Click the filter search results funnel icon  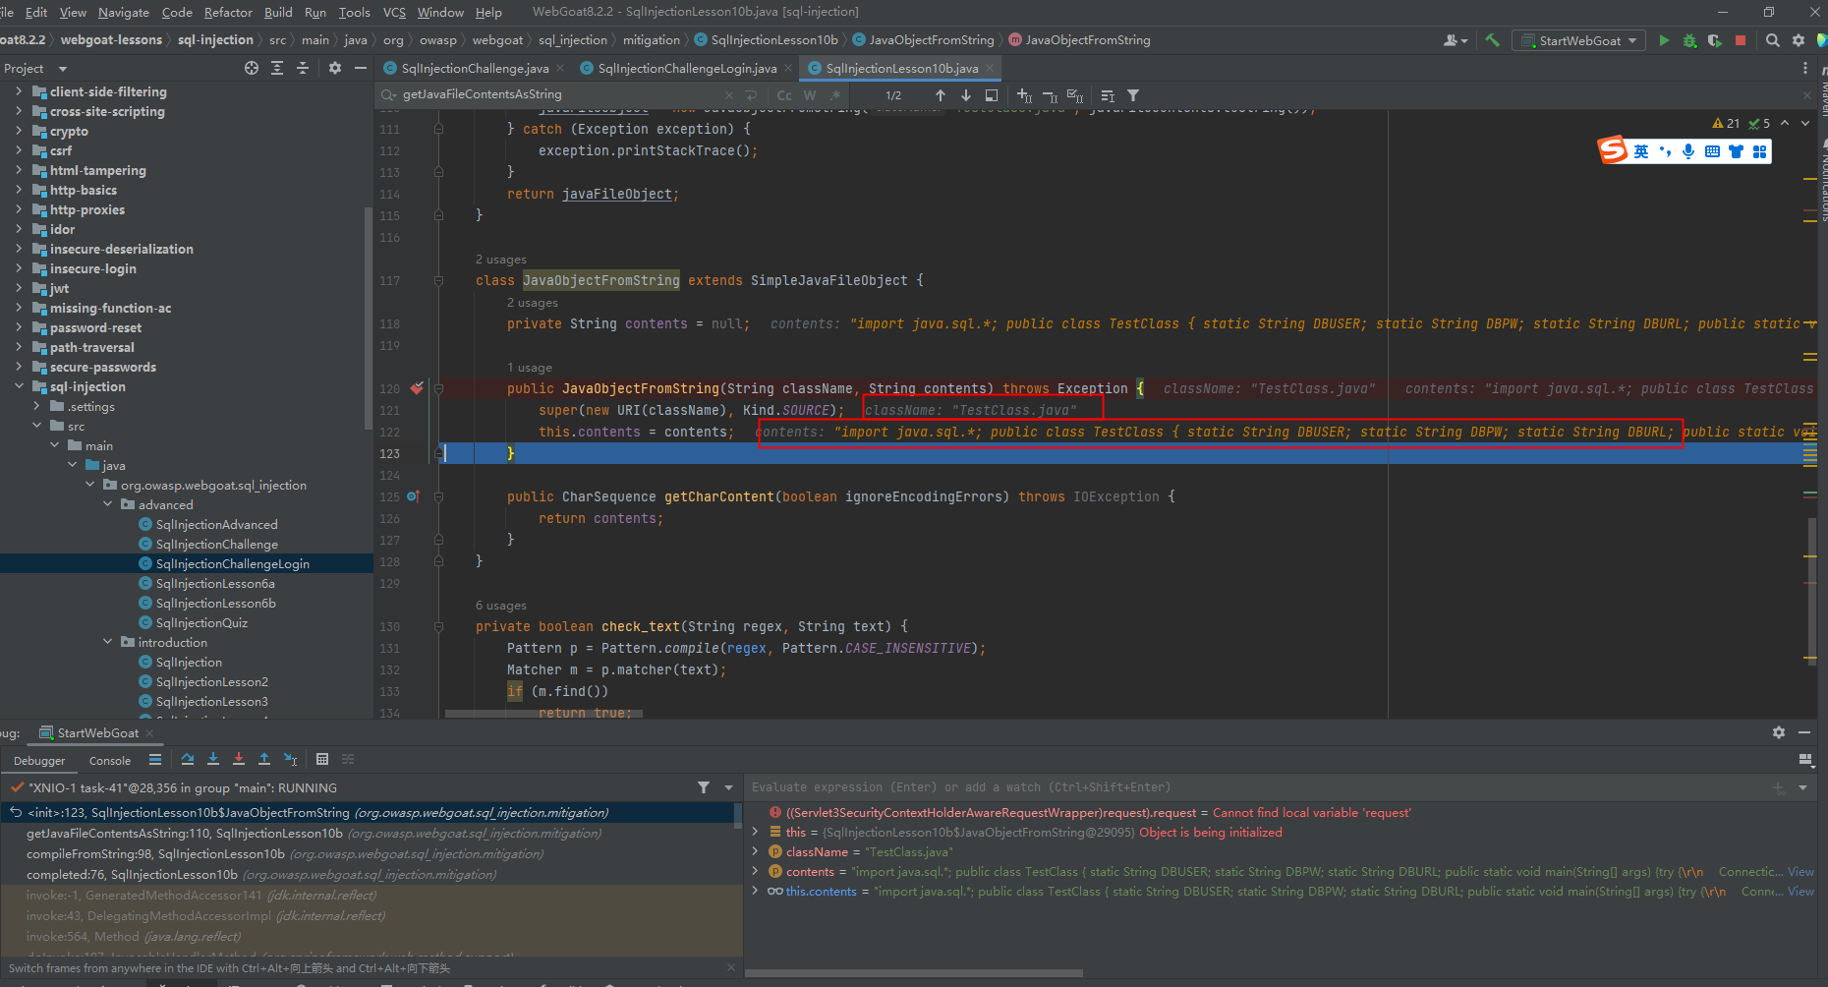[x=1133, y=95]
